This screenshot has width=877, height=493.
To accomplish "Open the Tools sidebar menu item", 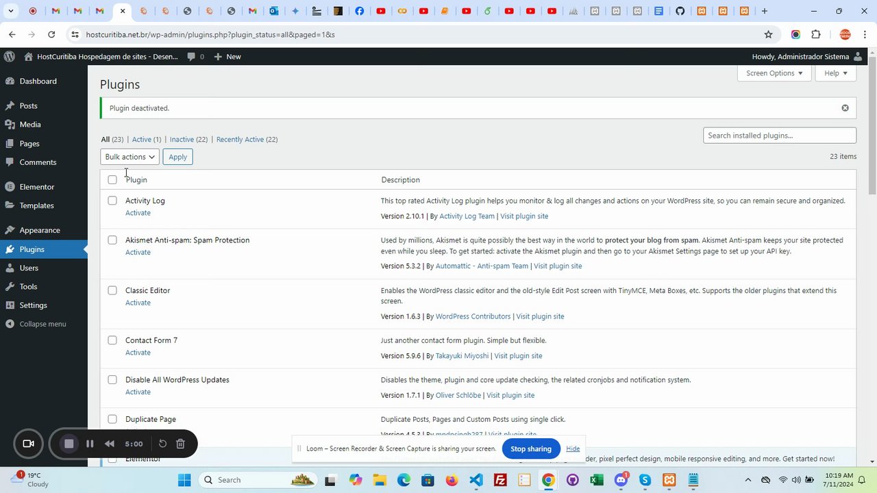I will click(x=28, y=286).
